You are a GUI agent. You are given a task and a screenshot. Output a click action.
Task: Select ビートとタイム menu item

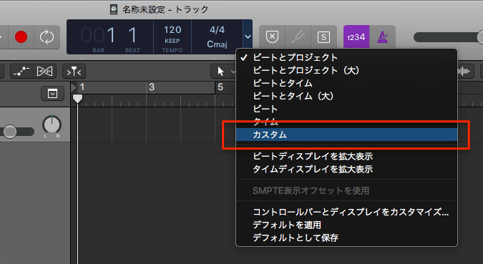point(346,84)
